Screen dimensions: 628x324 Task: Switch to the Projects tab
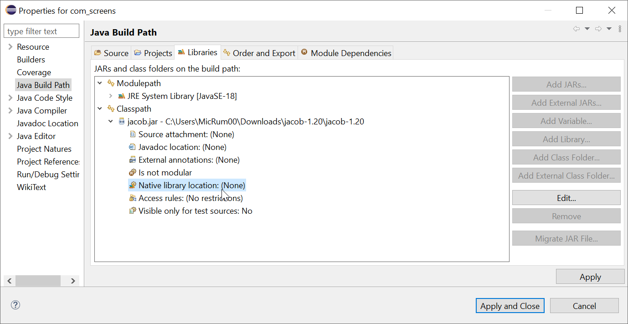153,53
